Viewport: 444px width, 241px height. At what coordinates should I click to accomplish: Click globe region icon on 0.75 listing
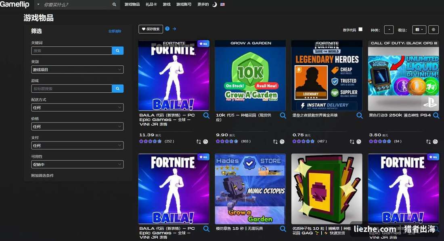pyautogui.click(x=359, y=141)
